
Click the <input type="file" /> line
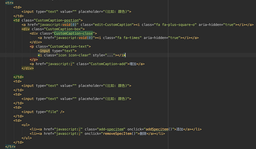43,112
